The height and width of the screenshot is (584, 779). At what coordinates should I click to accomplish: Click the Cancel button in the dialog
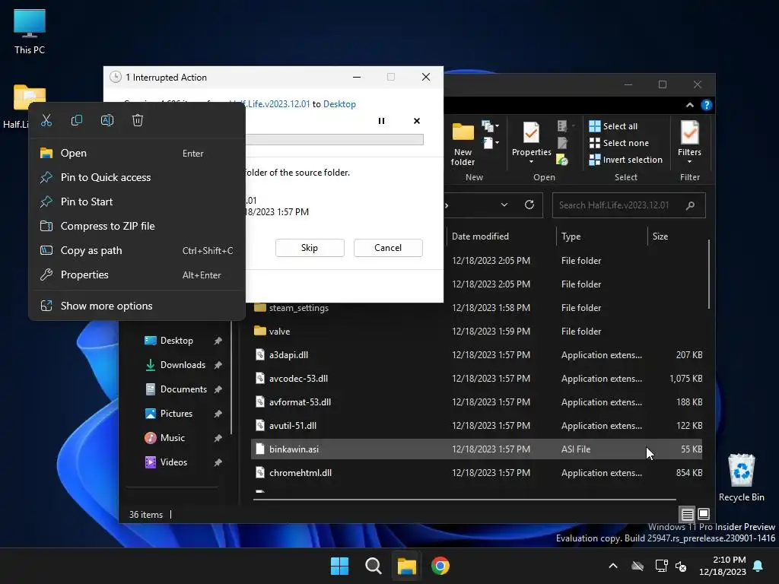(x=388, y=248)
